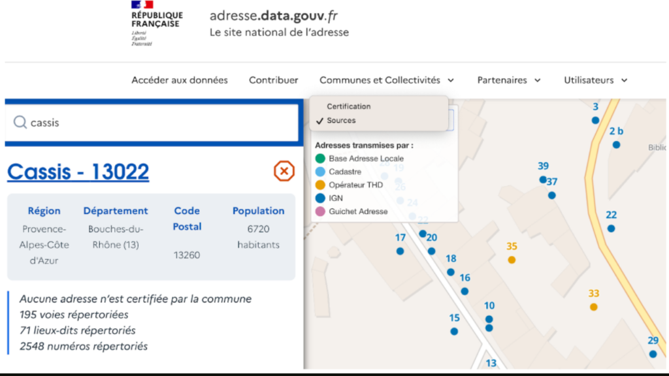
Task: Click the dark blue IGN legend swatch
Action: [320, 198]
